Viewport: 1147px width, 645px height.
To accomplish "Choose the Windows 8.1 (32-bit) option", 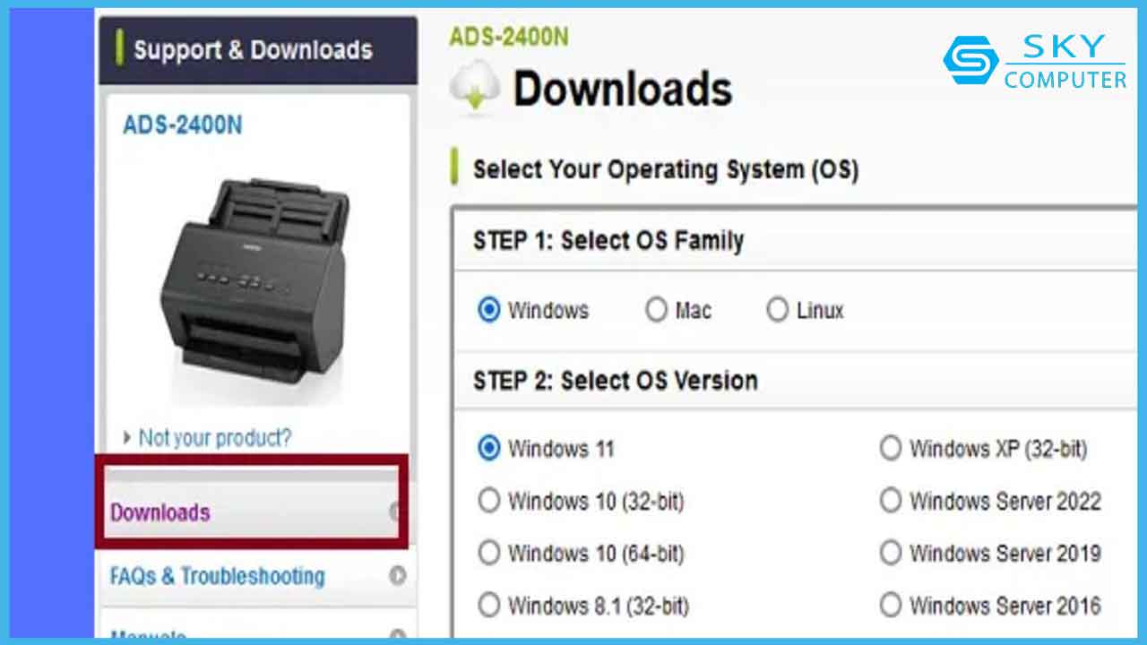I will (x=488, y=606).
